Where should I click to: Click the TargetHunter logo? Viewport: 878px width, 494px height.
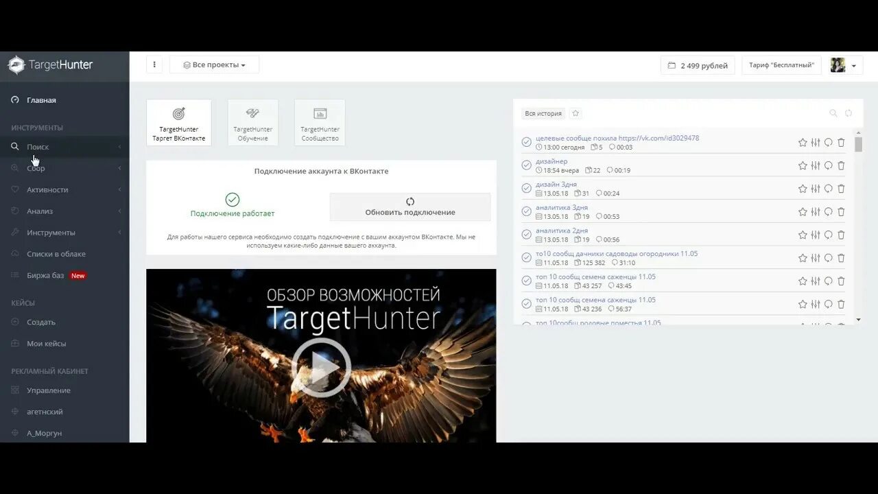click(50, 65)
